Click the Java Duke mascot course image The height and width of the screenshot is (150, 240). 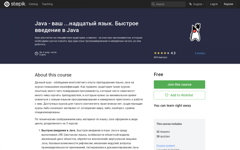pos(195,32)
